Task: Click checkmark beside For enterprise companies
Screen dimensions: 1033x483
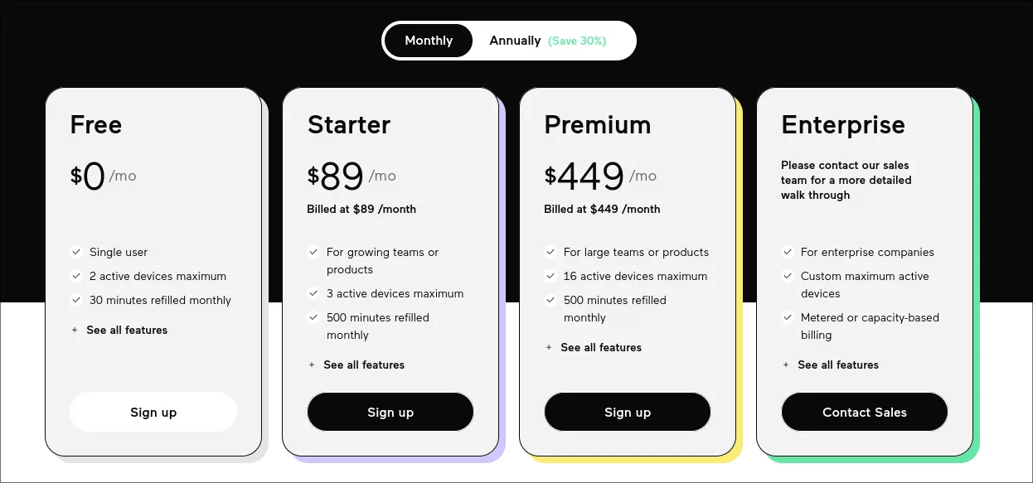Action: click(788, 252)
